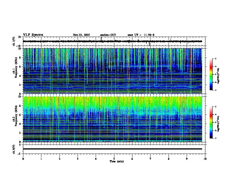This screenshot has width=231, height=178.
Task: Click the ch.1 voltage waveform trace
Action: click(x=112, y=41)
